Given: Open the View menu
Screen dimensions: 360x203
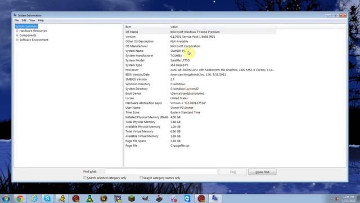Looking at the screenshot, I should [33, 20].
